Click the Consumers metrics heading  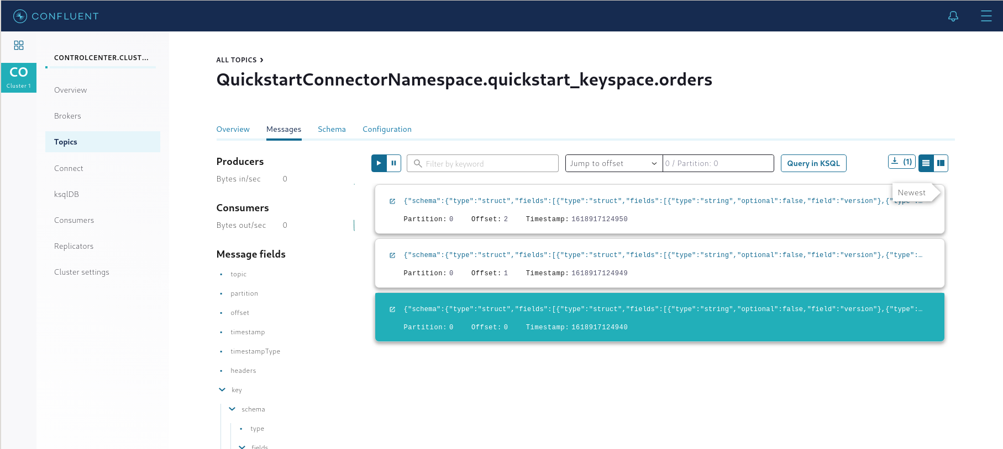click(243, 208)
